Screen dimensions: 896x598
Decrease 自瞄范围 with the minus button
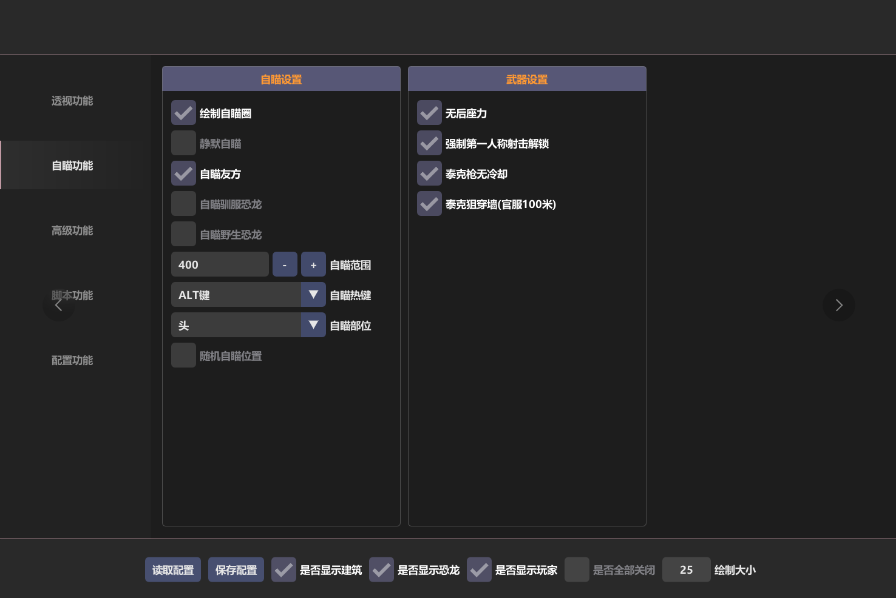pyautogui.click(x=285, y=264)
